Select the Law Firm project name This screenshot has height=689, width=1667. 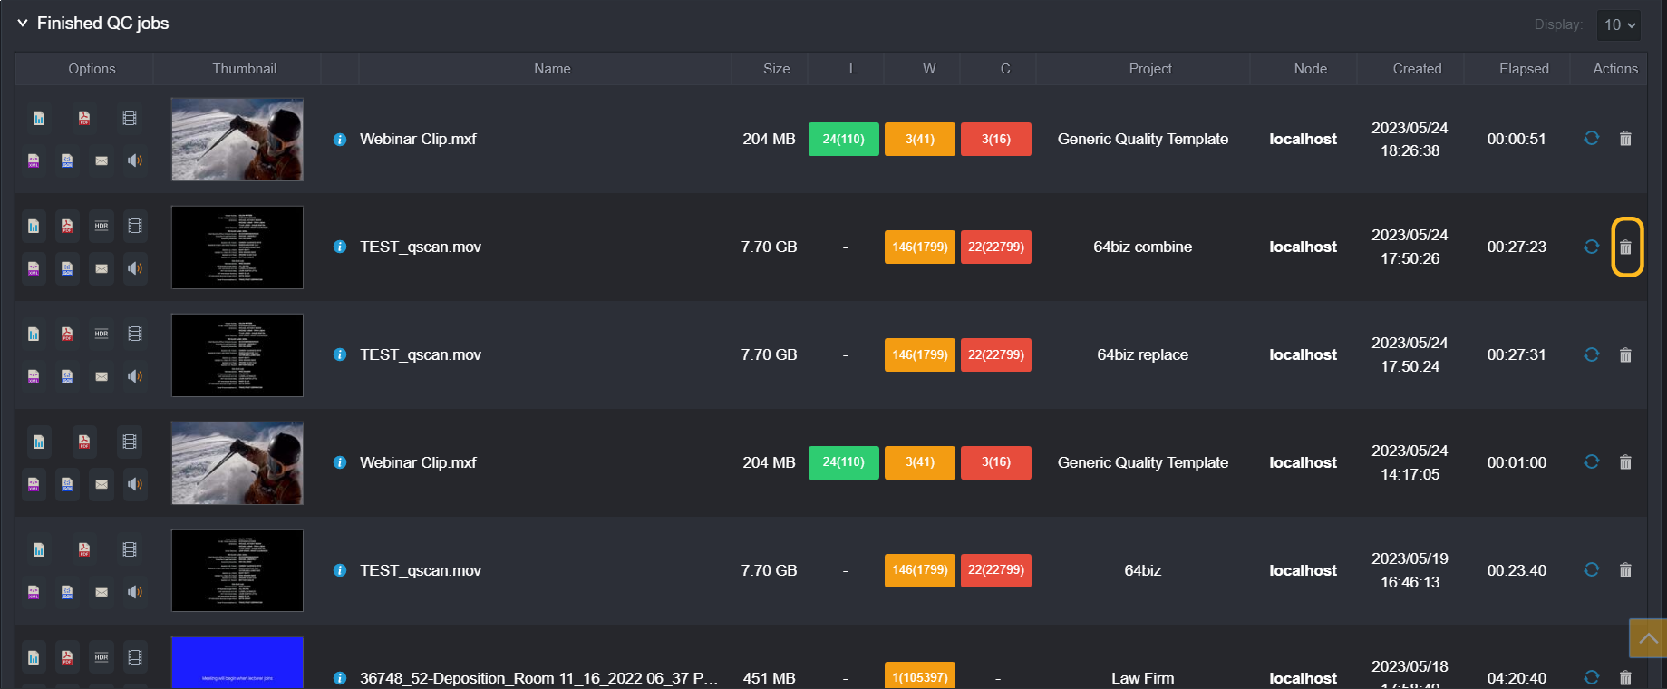[1142, 678]
